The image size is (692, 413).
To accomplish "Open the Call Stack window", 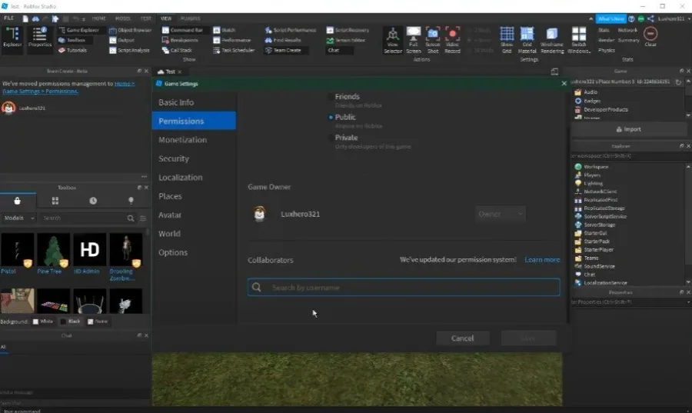I will [x=177, y=50].
